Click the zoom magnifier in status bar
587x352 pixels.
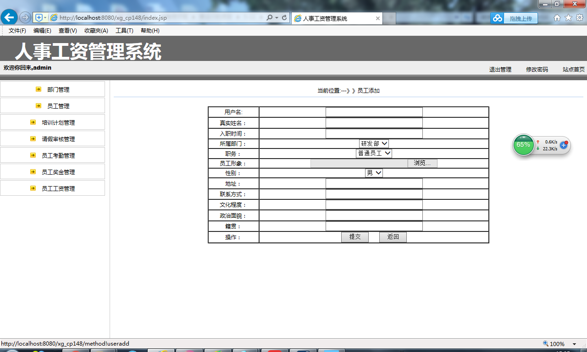(x=545, y=344)
